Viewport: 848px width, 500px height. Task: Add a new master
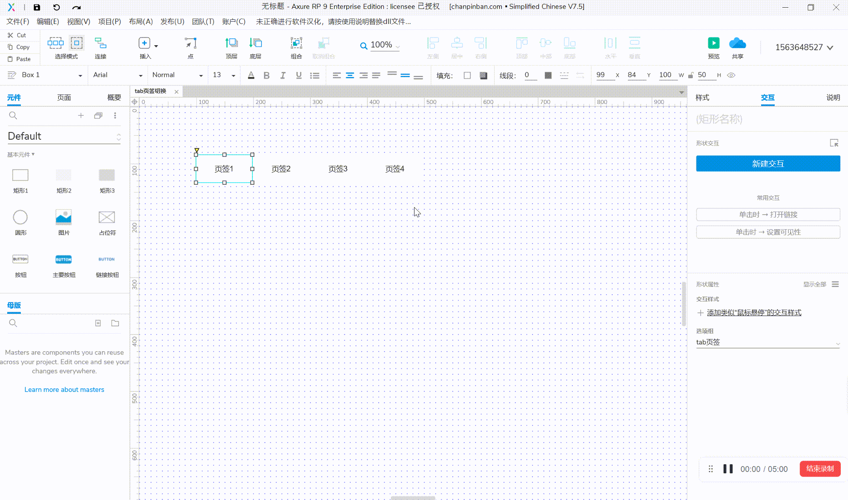(x=98, y=323)
